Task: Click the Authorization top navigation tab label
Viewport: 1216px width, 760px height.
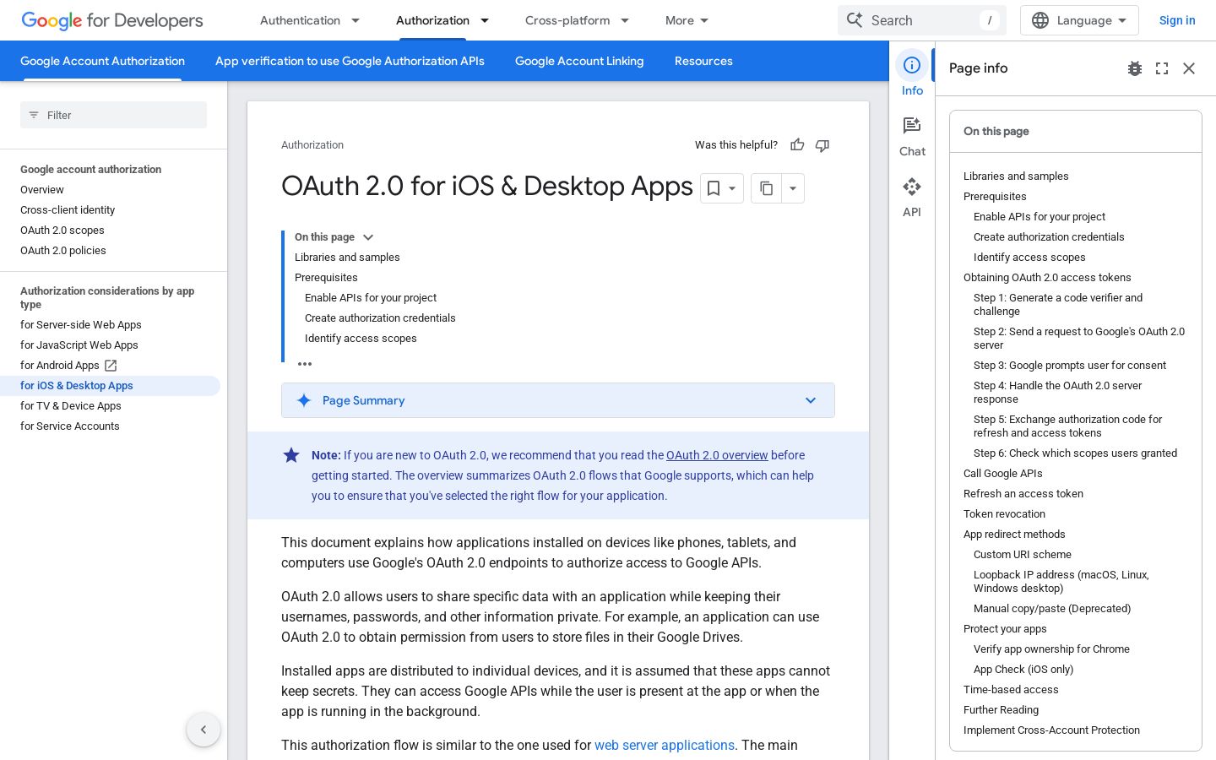Action: coord(432,20)
